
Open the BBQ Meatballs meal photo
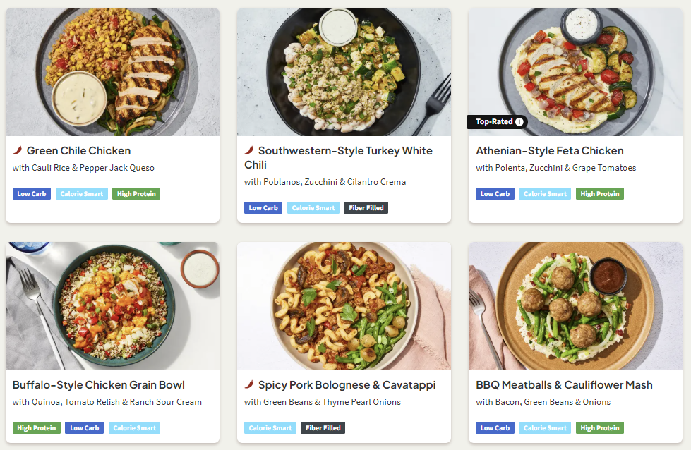(x=575, y=305)
